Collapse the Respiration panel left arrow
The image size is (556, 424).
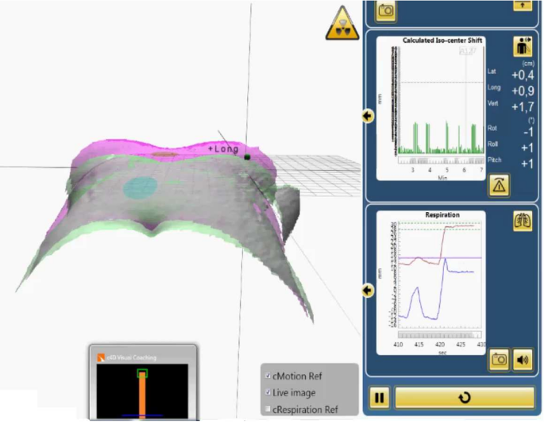point(368,291)
